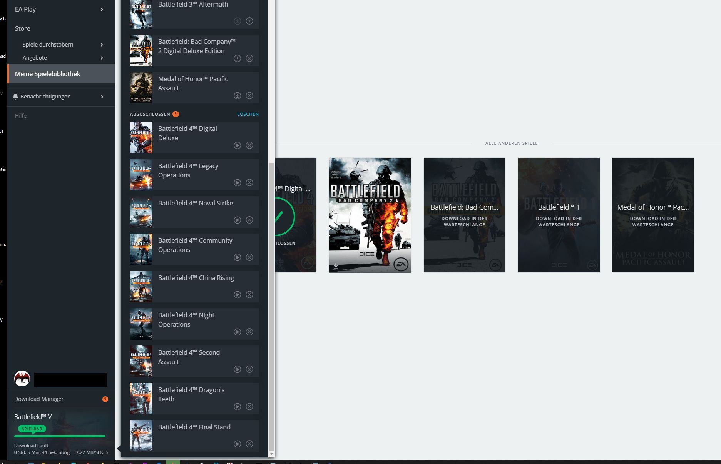Image resolution: width=721 pixels, height=464 pixels.
Task: Click ABGESCHLOSSEN section header
Action: click(150, 114)
